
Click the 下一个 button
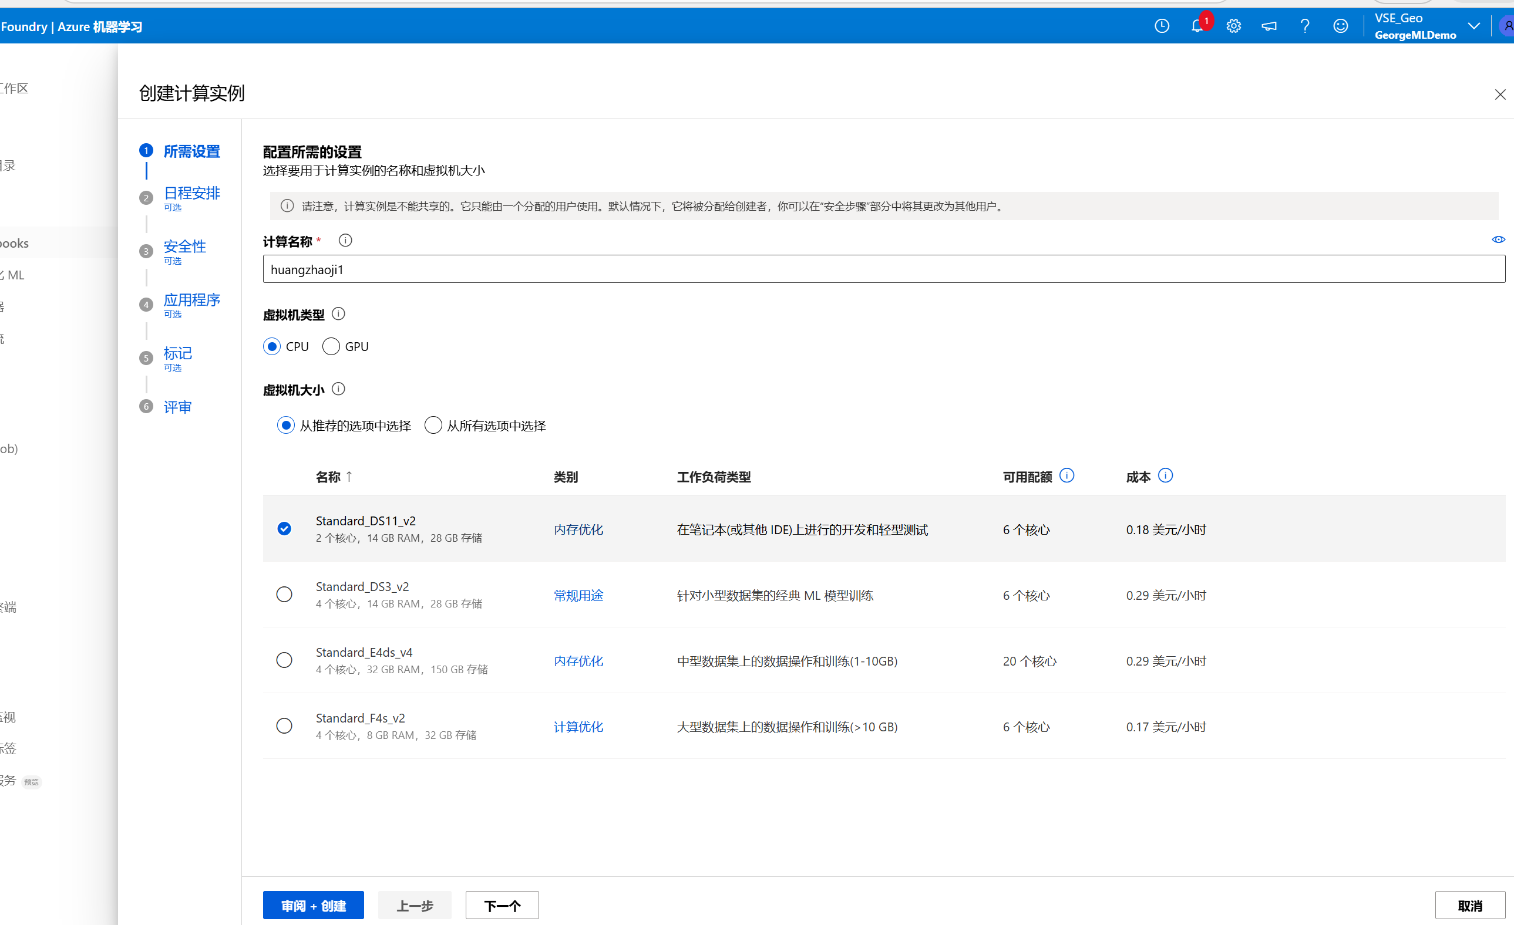(502, 906)
